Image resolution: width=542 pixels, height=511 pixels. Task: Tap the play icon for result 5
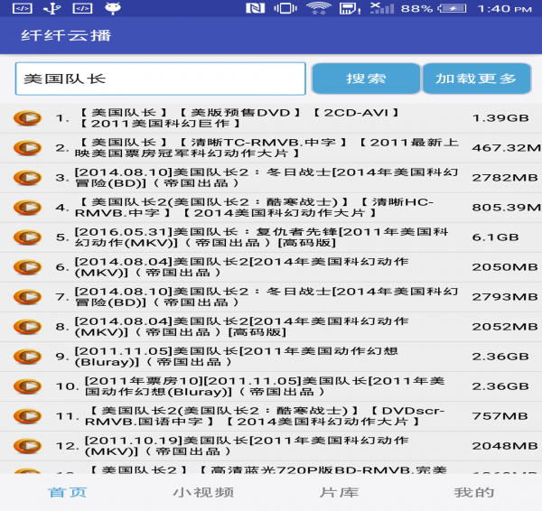[x=28, y=237]
